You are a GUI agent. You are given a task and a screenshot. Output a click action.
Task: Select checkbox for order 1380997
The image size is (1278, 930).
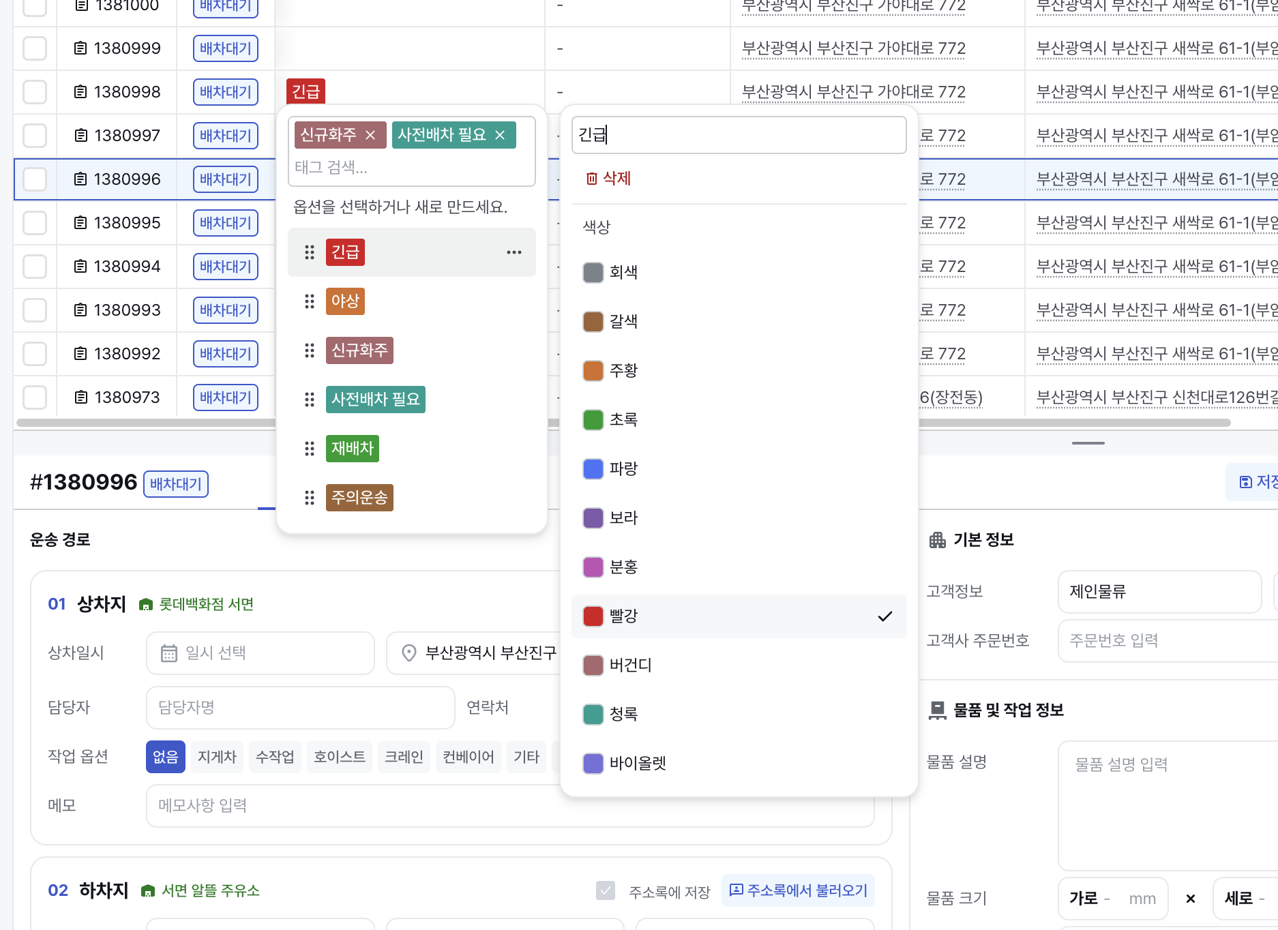(x=35, y=136)
